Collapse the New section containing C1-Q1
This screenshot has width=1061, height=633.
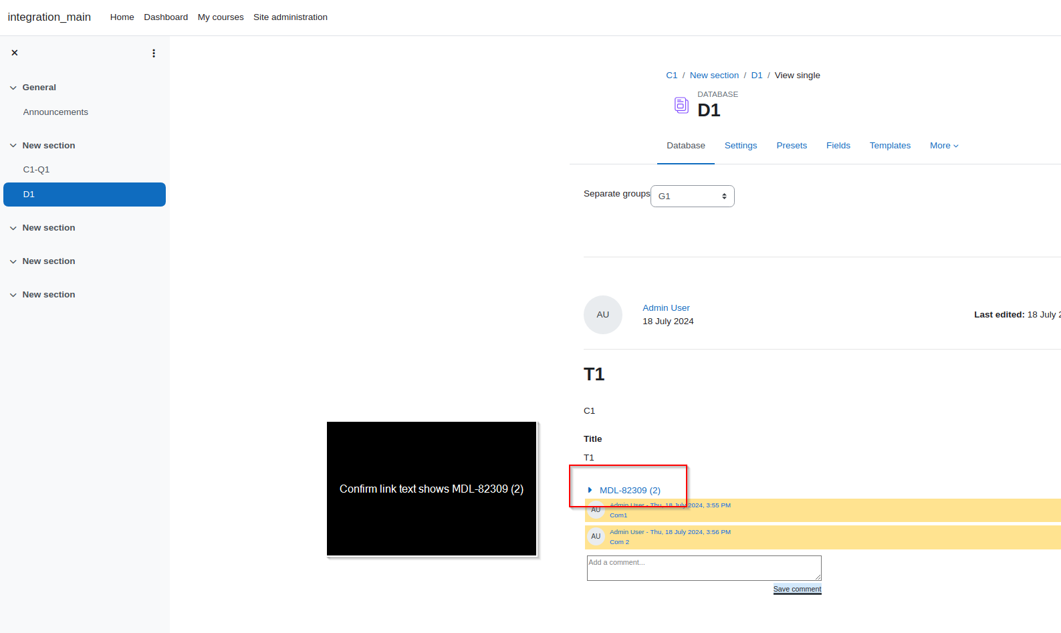(13, 146)
